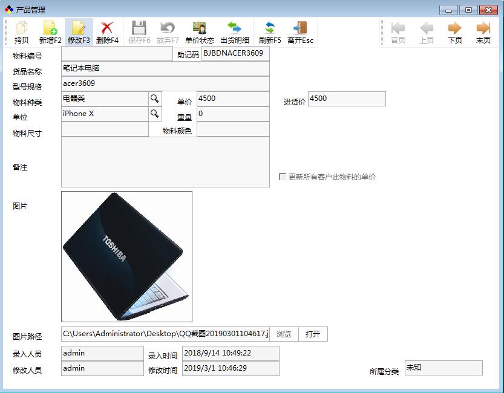Click the 型号规格 field acer3609
504x393 pixels.
coord(165,83)
